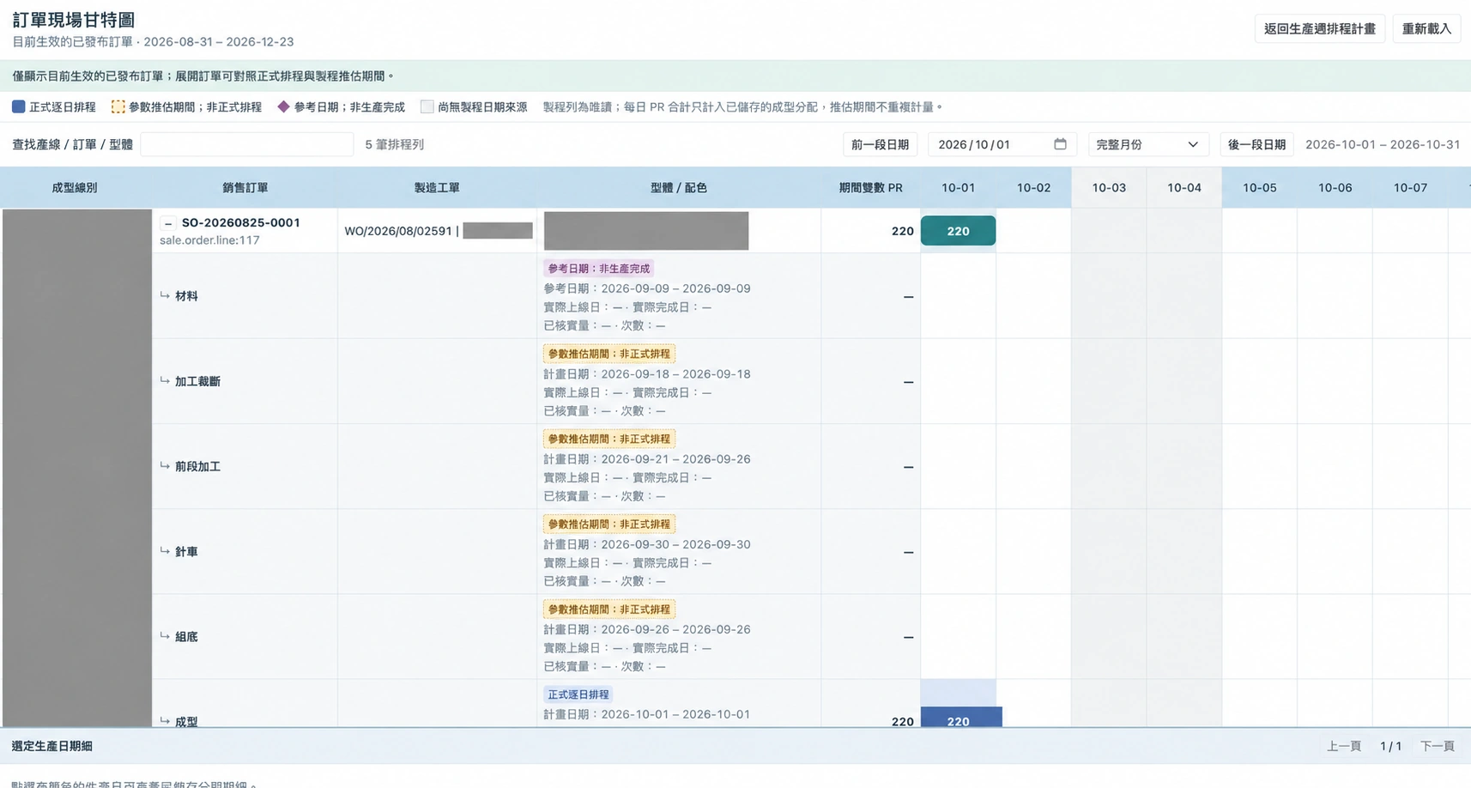Click the 參考日期：非生產完成 badge
This screenshot has width=1471, height=788.
[x=599, y=269]
